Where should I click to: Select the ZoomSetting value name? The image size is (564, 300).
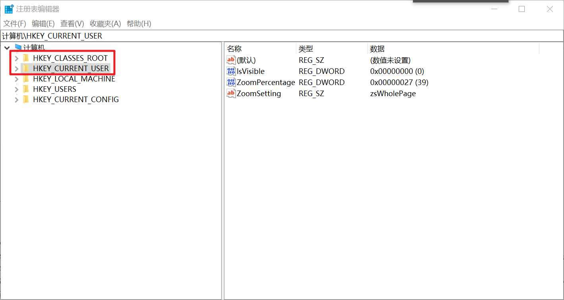(259, 93)
